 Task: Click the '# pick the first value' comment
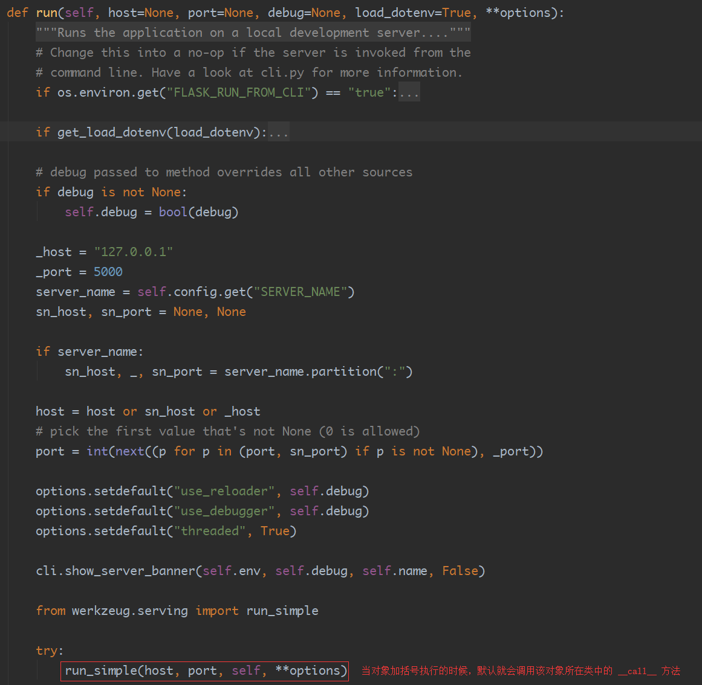tap(227, 431)
